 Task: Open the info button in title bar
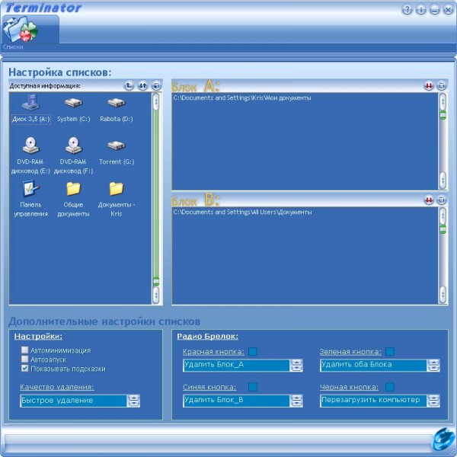(x=420, y=10)
